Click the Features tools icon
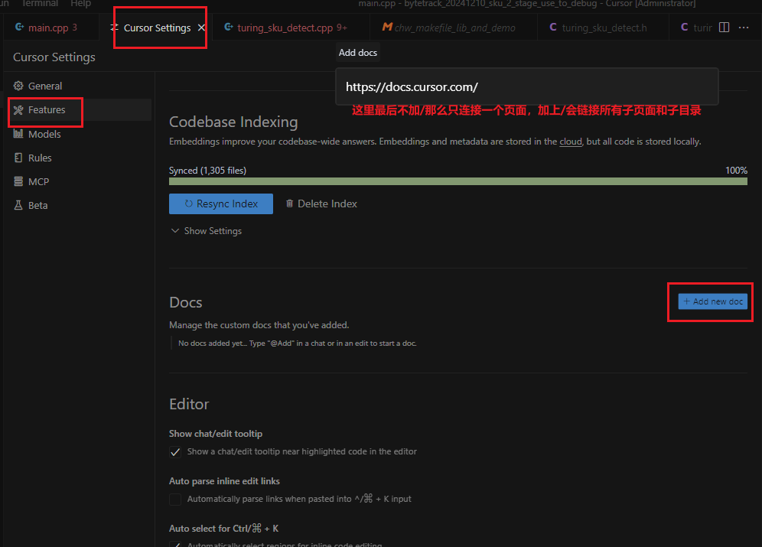This screenshot has height=547, width=762. click(18, 110)
